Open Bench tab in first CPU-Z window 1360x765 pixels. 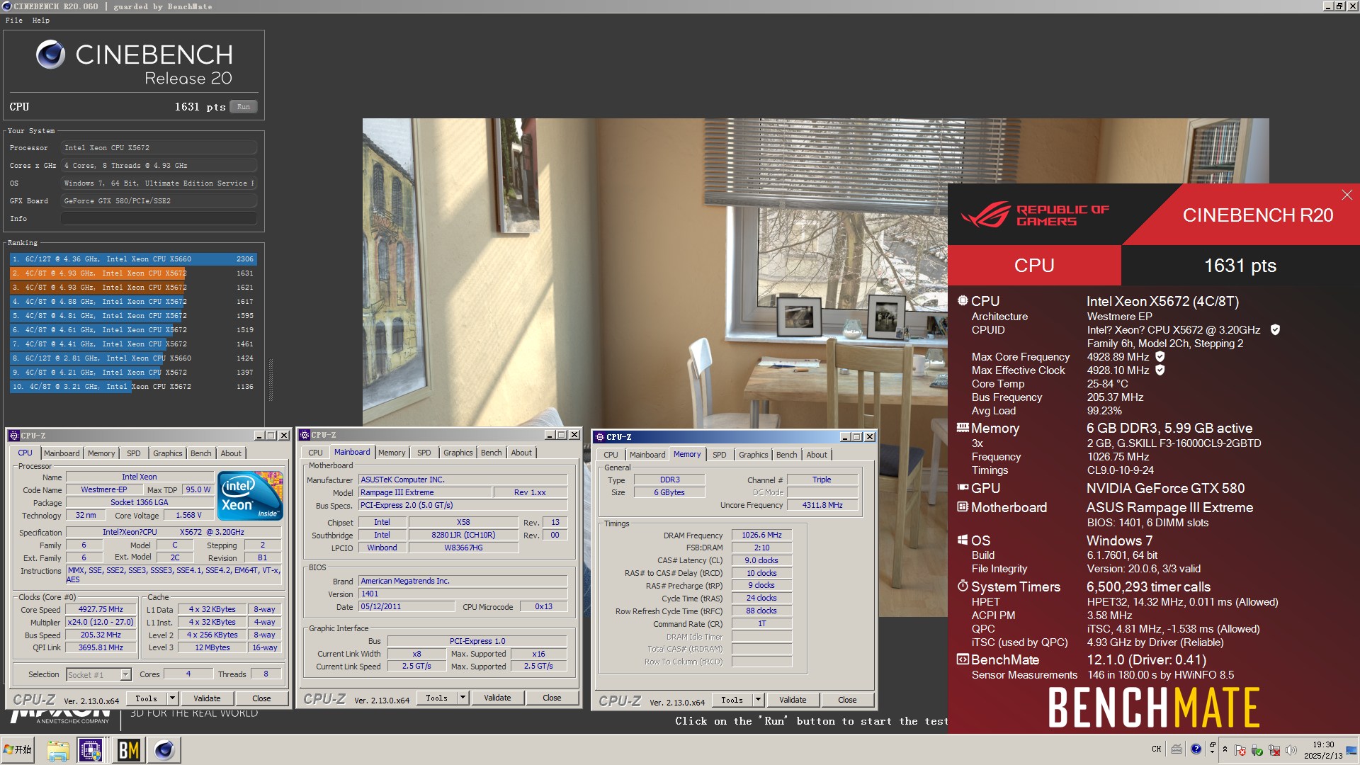click(x=201, y=453)
